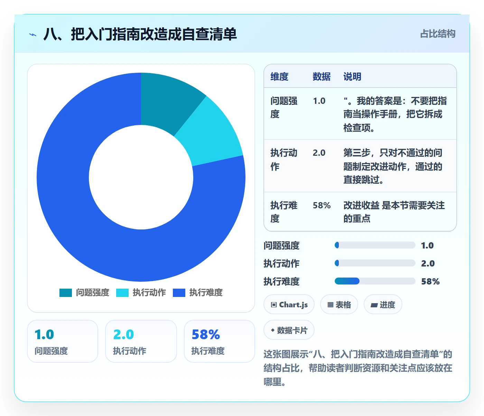This screenshot has height=416, width=484.
Task: Click the 数据卡片 tag chip
Action: click(289, 330)
